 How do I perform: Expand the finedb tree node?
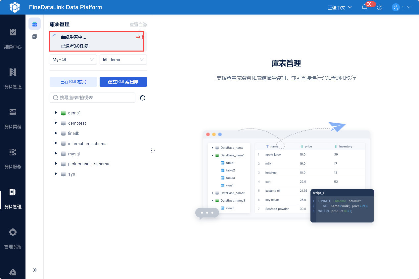coord(56,133)
